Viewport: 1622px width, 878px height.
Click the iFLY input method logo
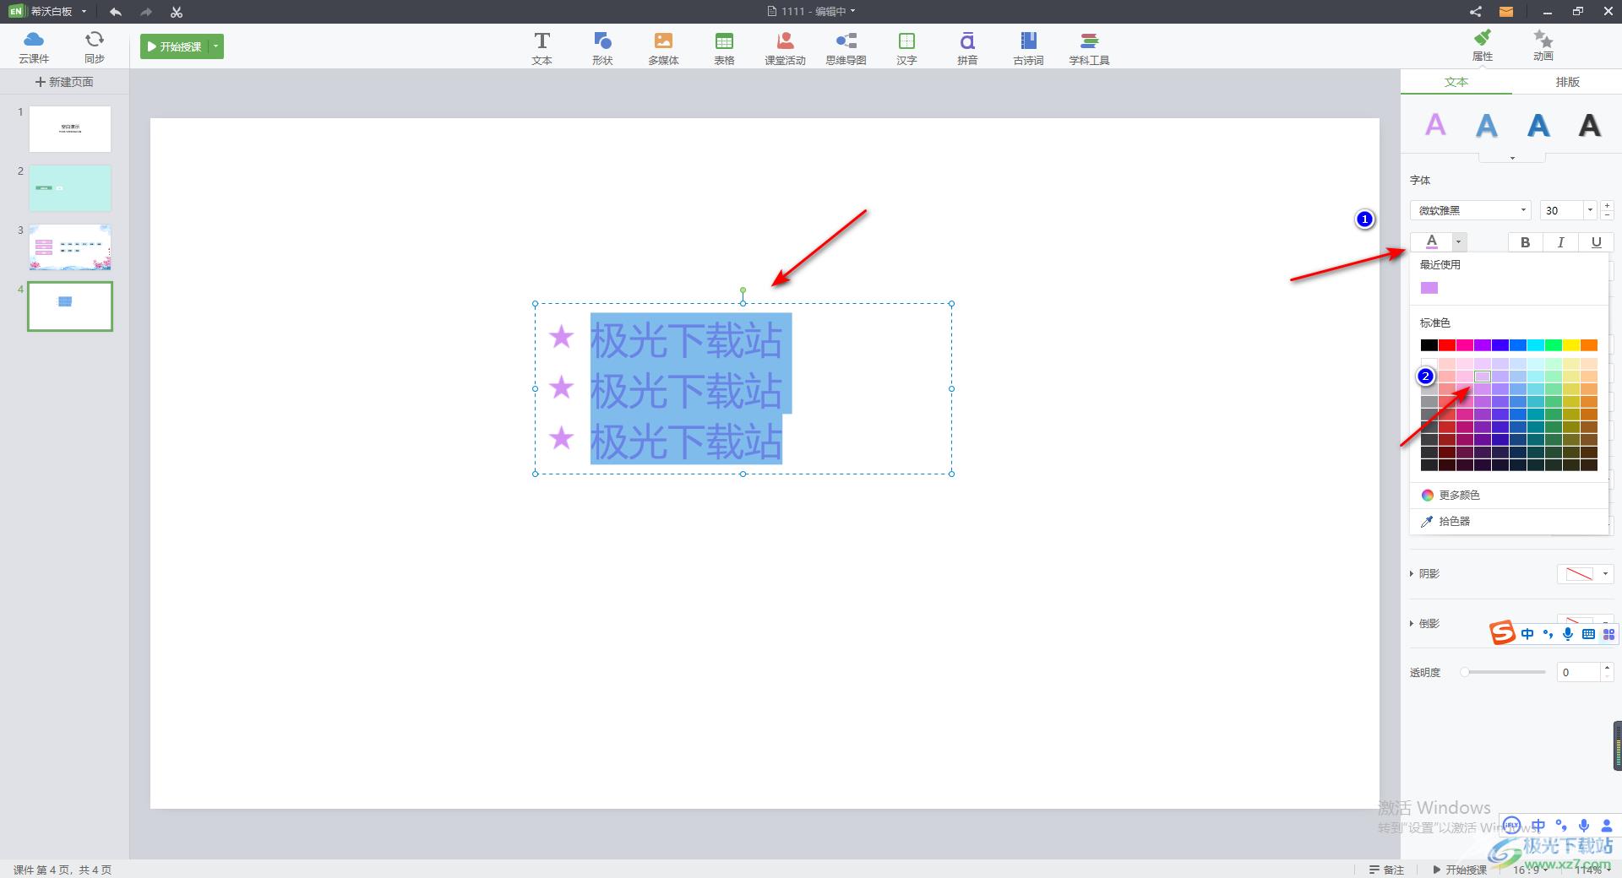[x=1512, y=826]
